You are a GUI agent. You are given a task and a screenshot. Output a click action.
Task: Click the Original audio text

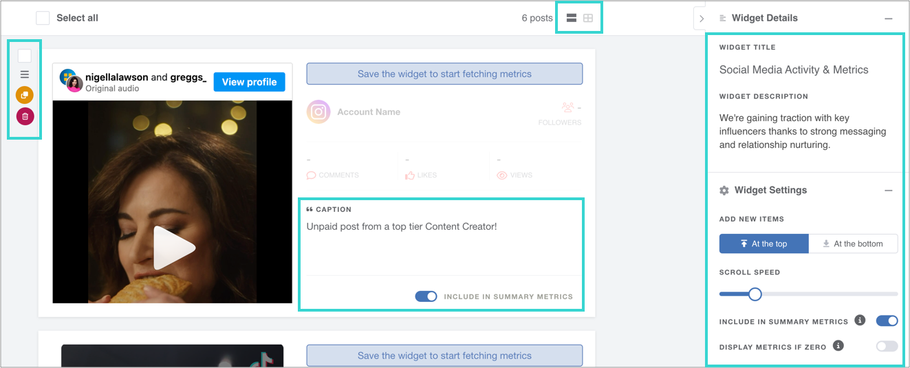pyautogui.click(x=112, y=88)
